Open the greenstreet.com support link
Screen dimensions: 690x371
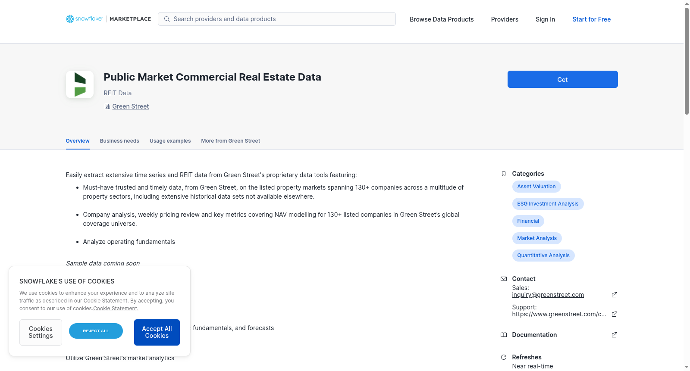coord(559,314)
